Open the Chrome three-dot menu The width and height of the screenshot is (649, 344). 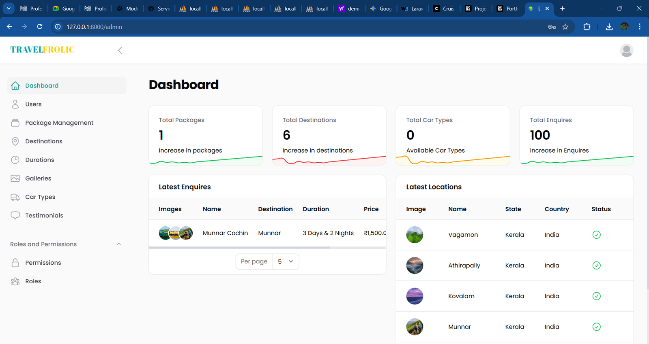[x=640, y=27]
